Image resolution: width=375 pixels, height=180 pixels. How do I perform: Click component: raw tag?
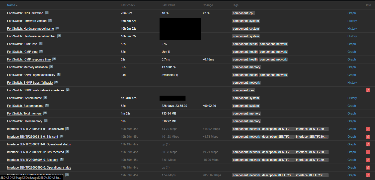(244, 90)
